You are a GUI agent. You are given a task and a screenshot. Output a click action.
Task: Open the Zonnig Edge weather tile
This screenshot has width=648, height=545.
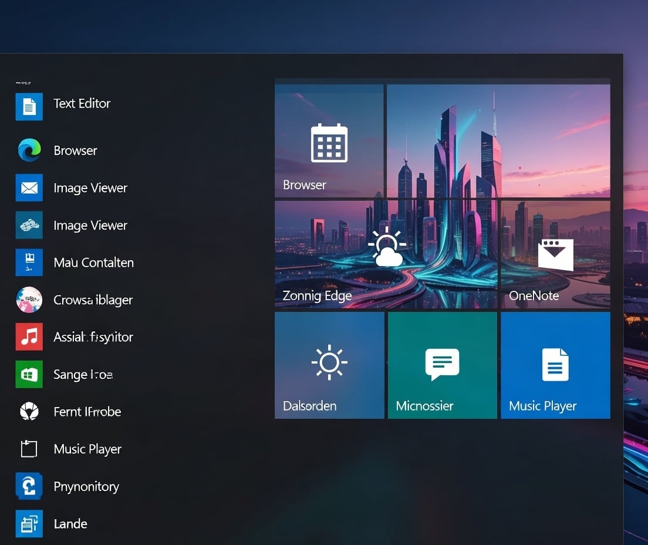pos(386,254)
